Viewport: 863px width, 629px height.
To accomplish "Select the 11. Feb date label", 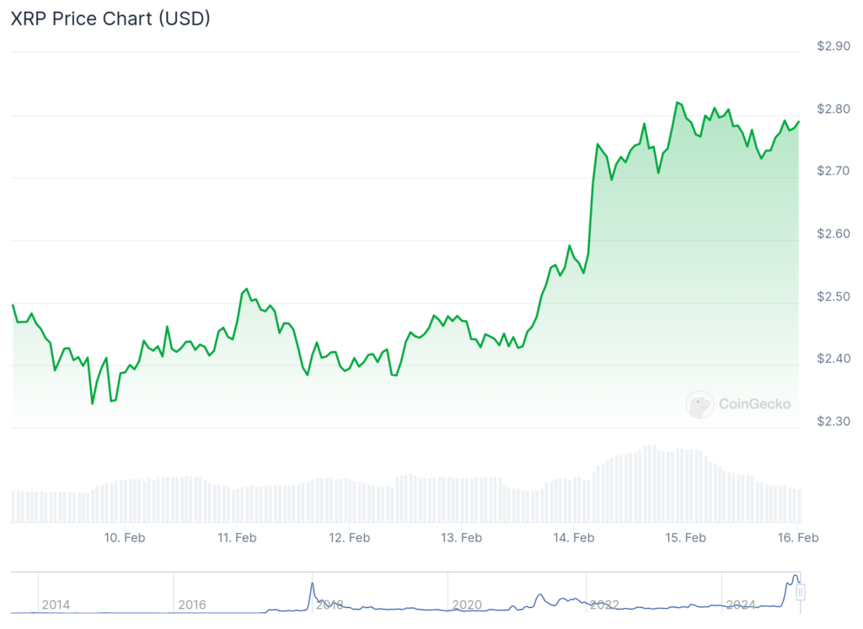I will [x=236, y=537].
